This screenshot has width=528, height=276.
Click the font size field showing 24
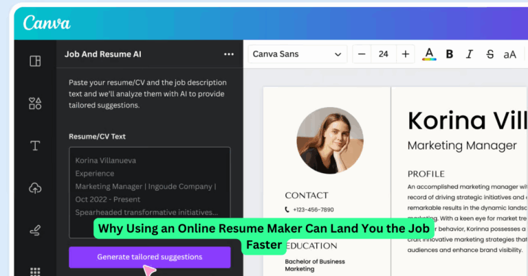(x=383, y=54)
